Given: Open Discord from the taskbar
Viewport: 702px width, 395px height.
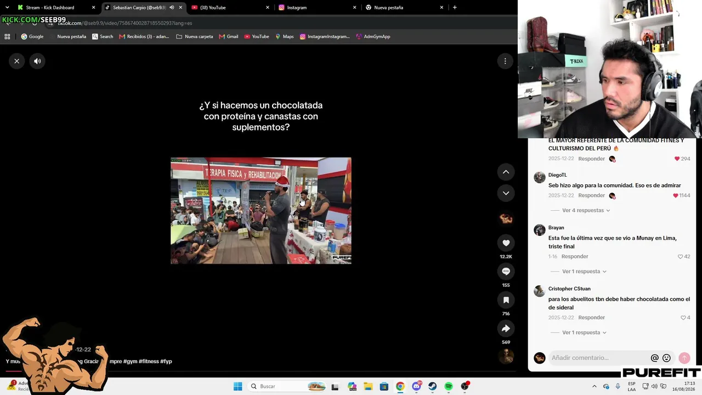Looking at the screenshot, I should 416,386.
